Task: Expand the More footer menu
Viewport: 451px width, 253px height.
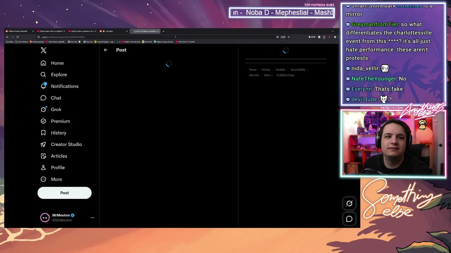Action: pos(268,75)
